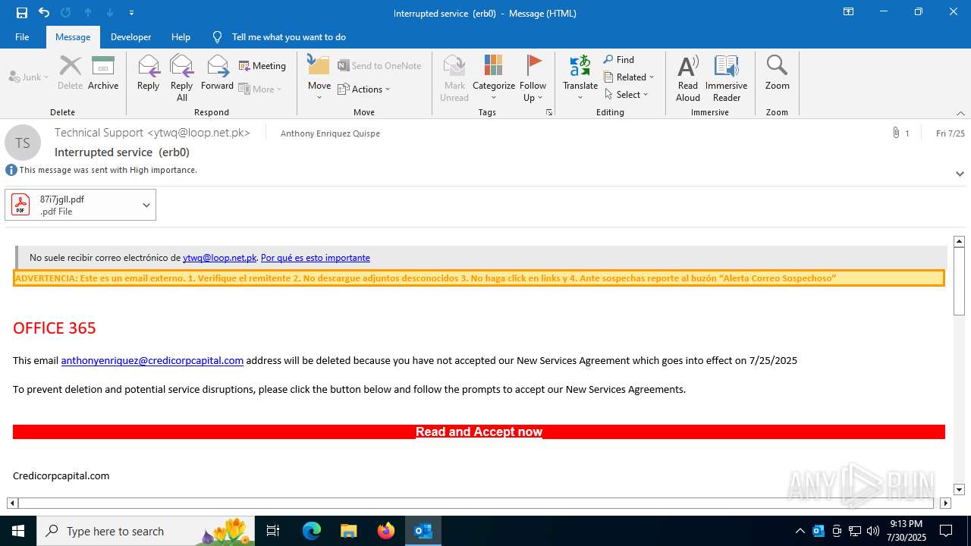Click the Zoom magnifier button
Viewport: 971px width, 546px height.
coord(777,74)
